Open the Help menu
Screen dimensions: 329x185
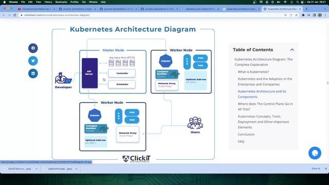pyautogui.click(x=103, y=2)
